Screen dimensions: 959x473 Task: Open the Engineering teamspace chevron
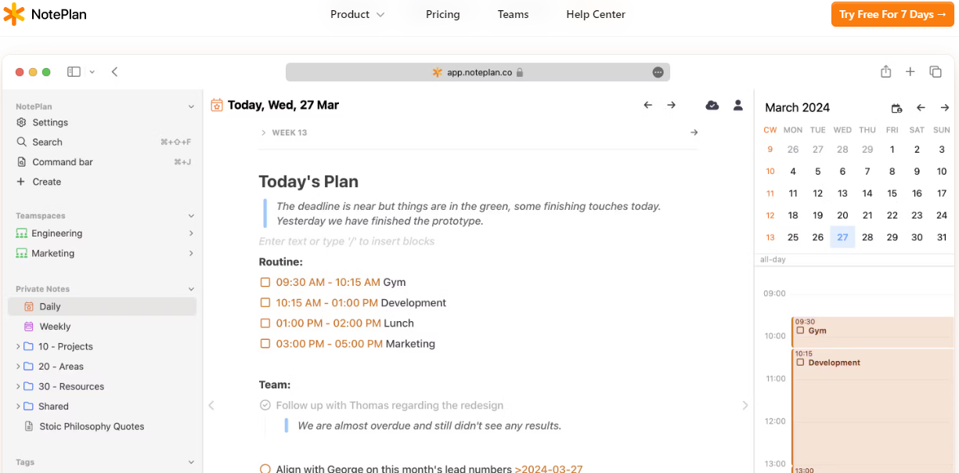[190, 233]
